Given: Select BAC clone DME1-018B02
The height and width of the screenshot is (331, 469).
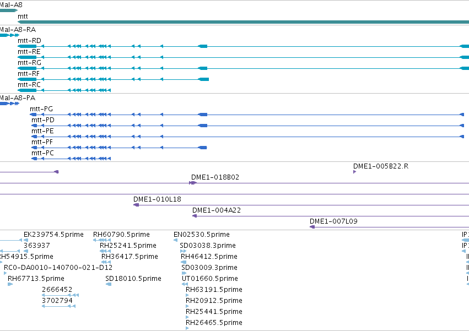Looking at the screenshot, I should [215, 177].
